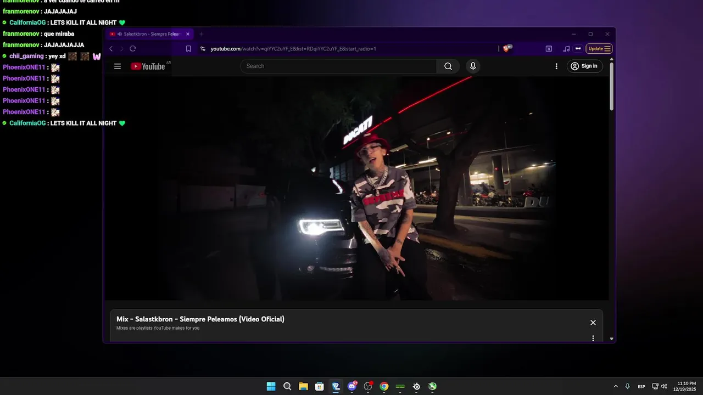
Task: Switch the ESP input language indicator
Action: (641, 387)
